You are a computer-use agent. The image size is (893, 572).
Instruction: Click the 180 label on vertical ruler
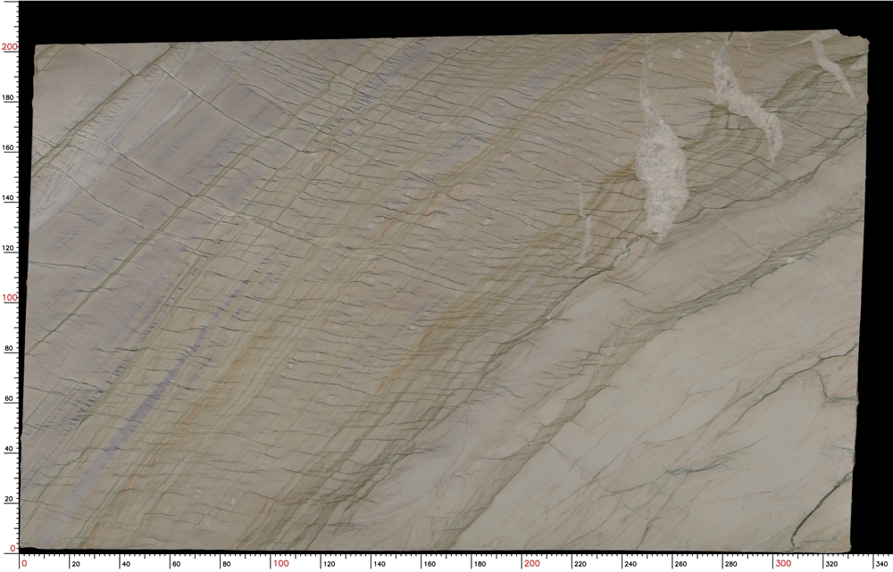[8, 97]
